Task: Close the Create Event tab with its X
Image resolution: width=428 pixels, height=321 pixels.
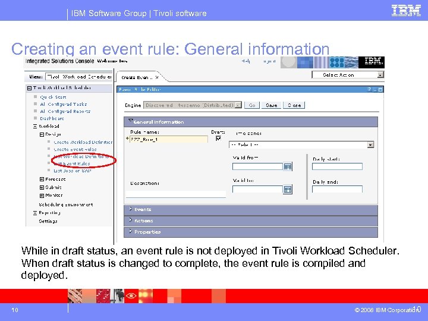Action: (157, 77)
